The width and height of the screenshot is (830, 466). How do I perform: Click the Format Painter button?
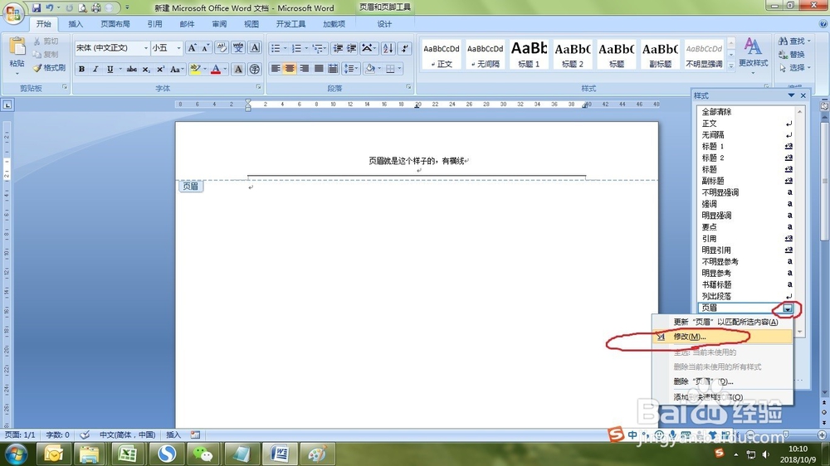(x=49, y=68)
